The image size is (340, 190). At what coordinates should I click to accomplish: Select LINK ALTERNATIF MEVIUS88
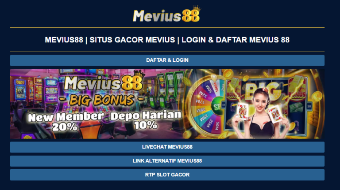[x=167, y=161]
